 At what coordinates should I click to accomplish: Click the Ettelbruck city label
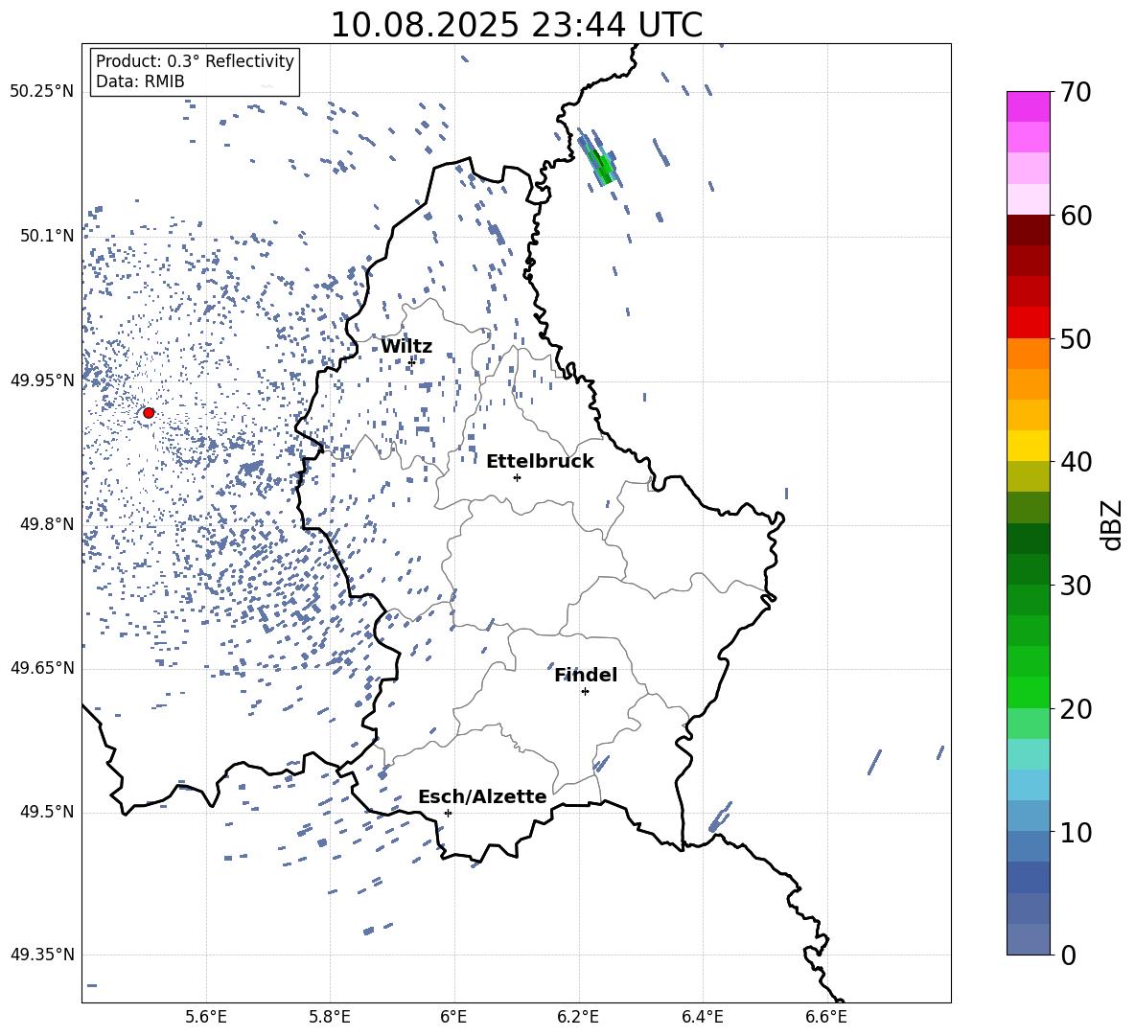540,462
